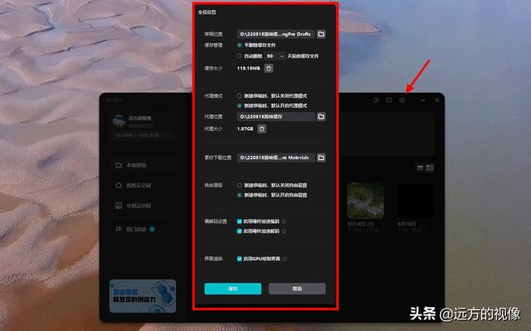Click the 代理位置 path field
Viewport: 531px width, 331px height.
pos(276,117)
